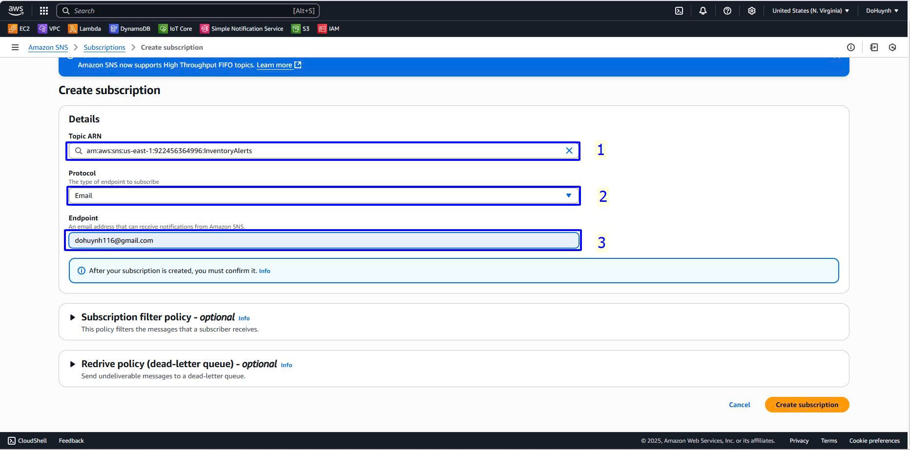Expand the Subscription filter policy section

pyautogui.click(x=73, y=317)
